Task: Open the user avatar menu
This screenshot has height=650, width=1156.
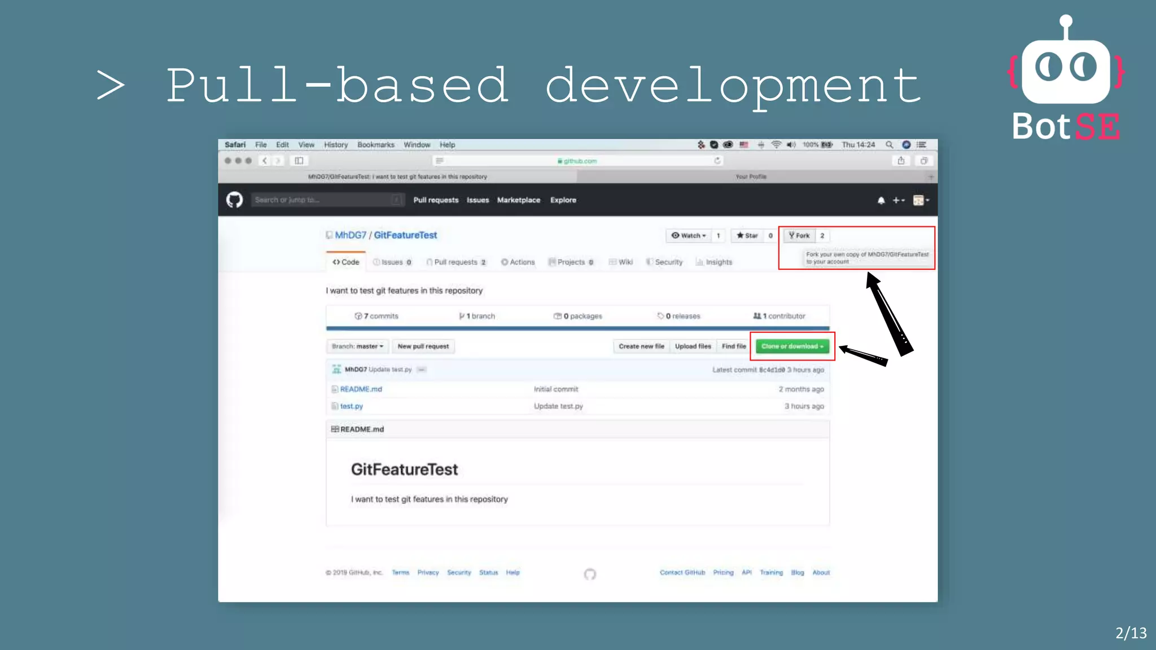Action: pos(921,200)
